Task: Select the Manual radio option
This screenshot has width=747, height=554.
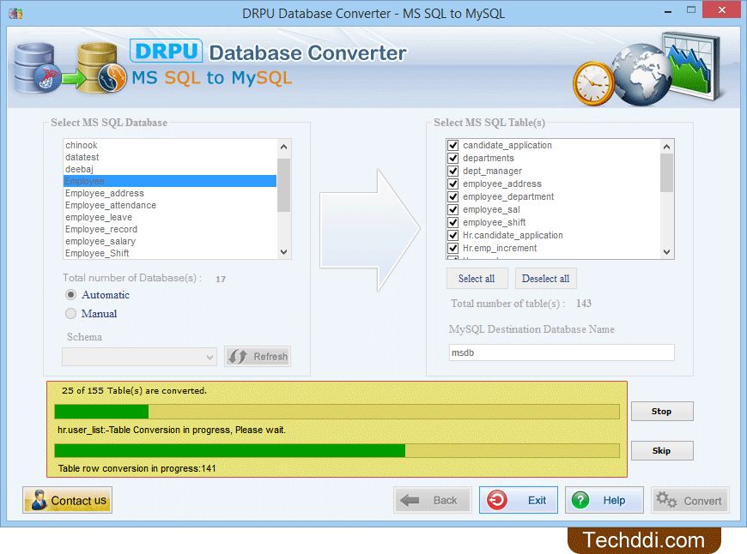Action: [x=71, y=314]
